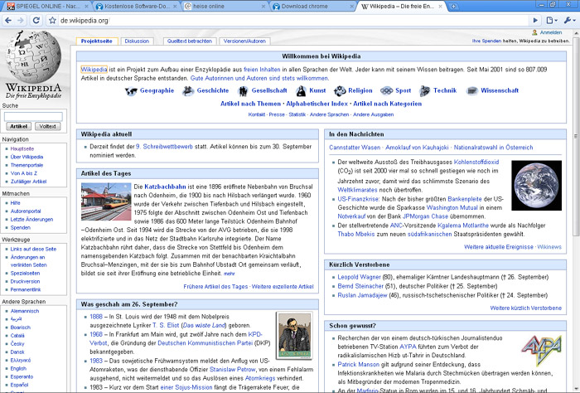Focus the Wikipedia Suche input field

(33, 117)
